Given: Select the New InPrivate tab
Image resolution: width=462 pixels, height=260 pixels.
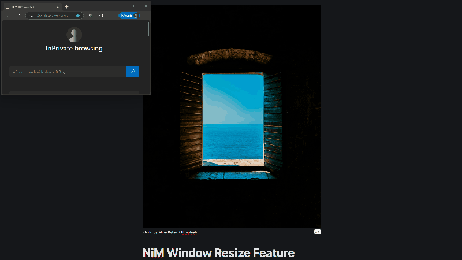Looking at the screenshot, I should coord(32,6).
